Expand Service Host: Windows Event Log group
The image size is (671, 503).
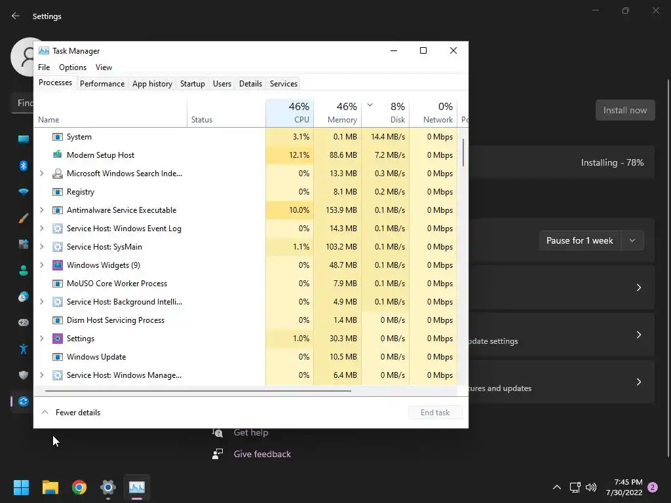pyautogui.click(x=41, y=229)
